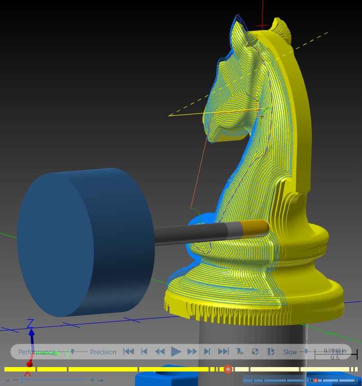362x386 pixels.
Task: Click the minus zoom-out button below the timeline
Action: click(16, 380)
